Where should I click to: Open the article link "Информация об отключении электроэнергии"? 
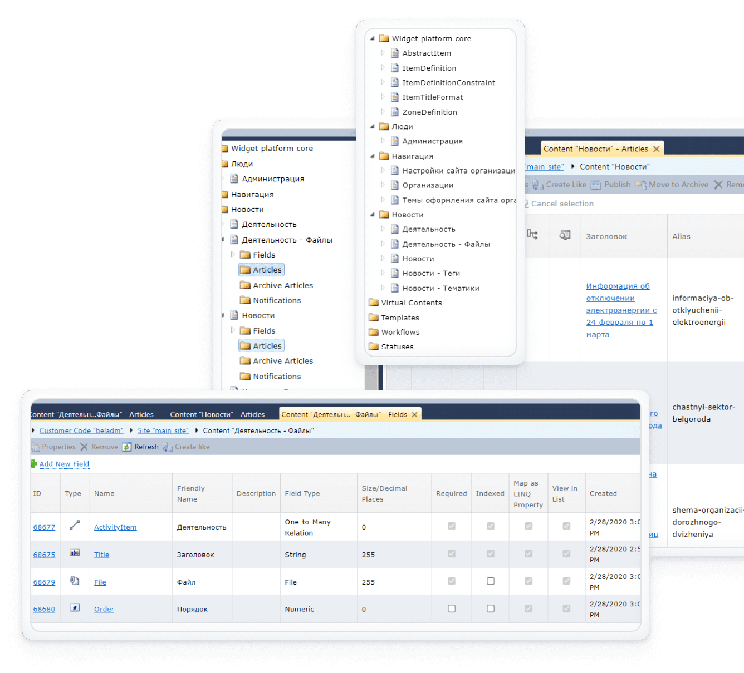point(621,310)
